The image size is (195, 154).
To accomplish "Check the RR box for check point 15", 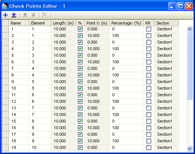I will 149,121.
